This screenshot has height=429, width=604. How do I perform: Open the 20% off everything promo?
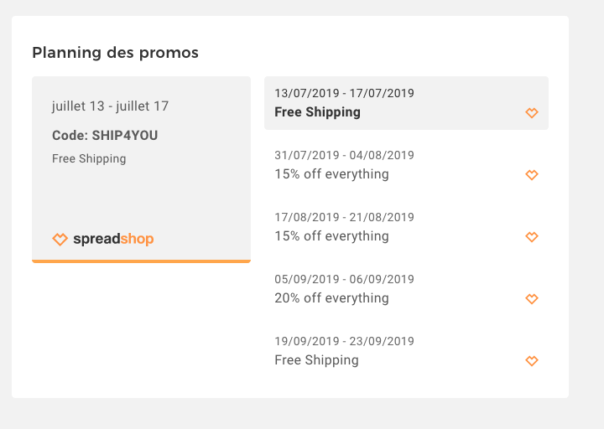(x=331, y=298)
